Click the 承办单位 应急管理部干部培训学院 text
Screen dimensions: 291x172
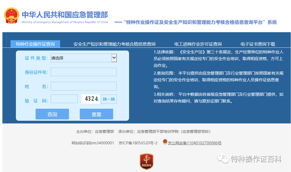(164, 131)
